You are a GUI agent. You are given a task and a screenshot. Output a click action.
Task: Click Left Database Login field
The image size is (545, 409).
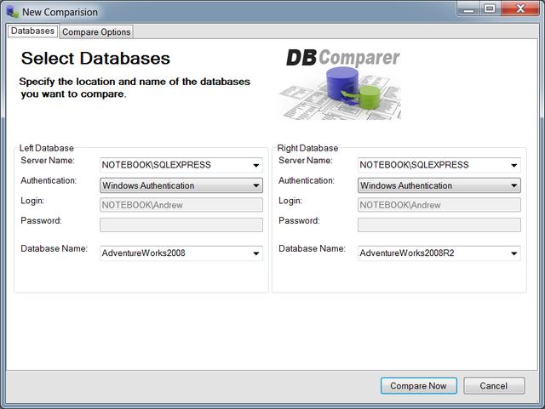[181, 205]
